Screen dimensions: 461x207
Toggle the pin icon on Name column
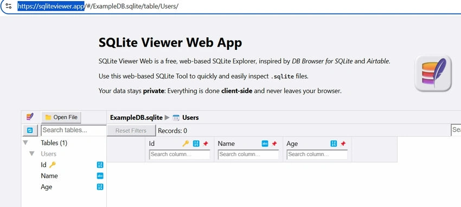[x=274, y=143]
